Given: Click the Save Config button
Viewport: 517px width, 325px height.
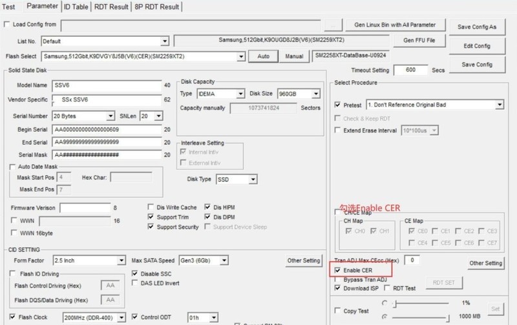Looking at the screenshot, I should [x=477, y=65].
